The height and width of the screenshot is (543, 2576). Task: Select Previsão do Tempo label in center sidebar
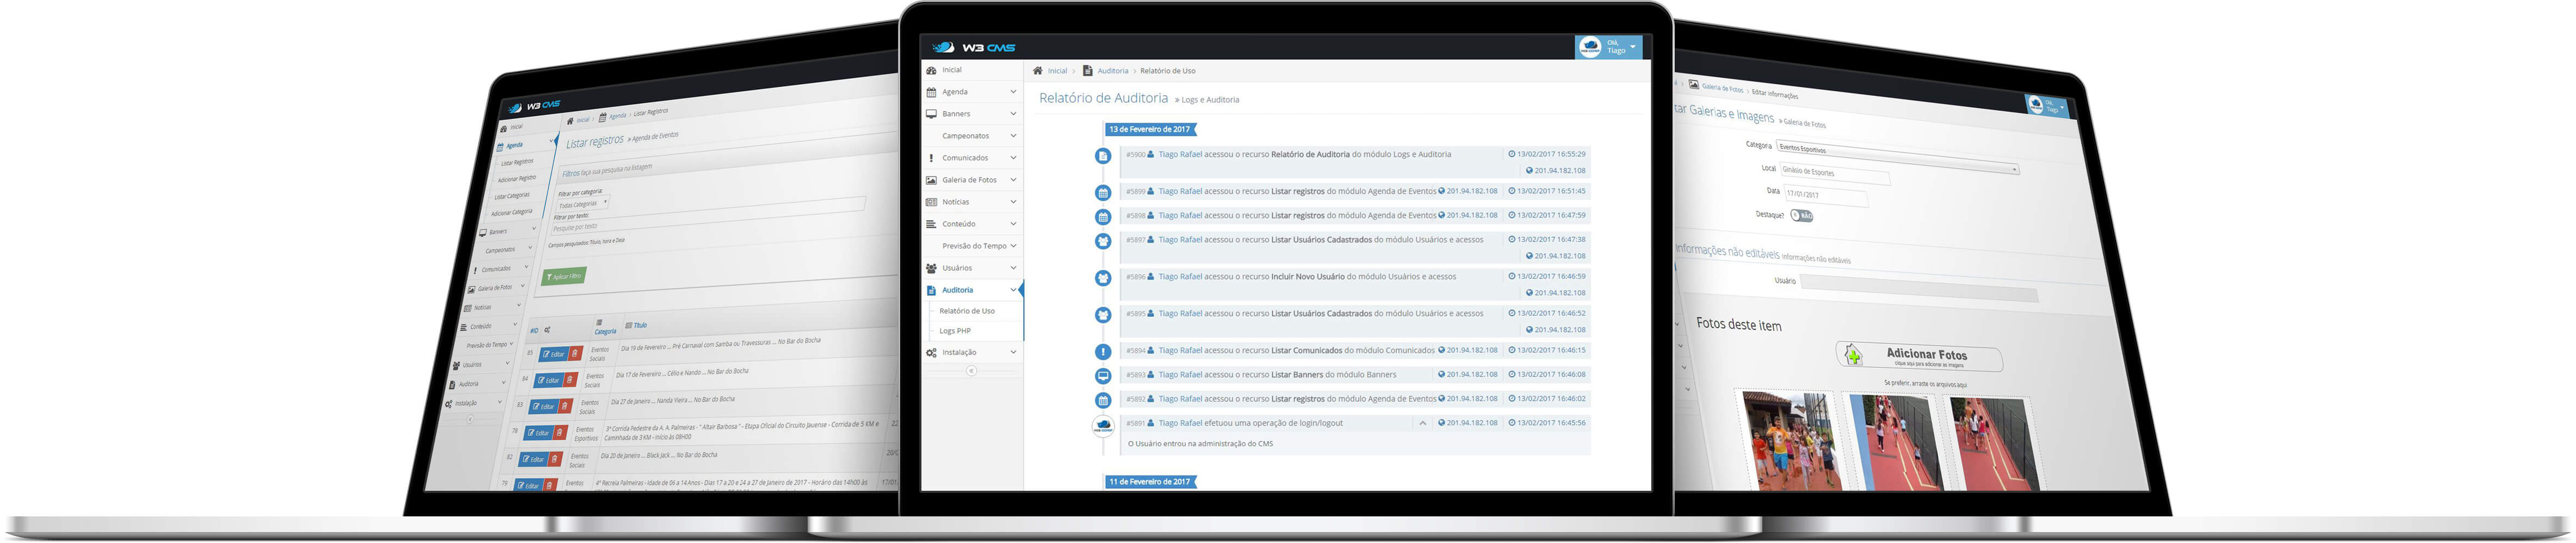[974, 246]
